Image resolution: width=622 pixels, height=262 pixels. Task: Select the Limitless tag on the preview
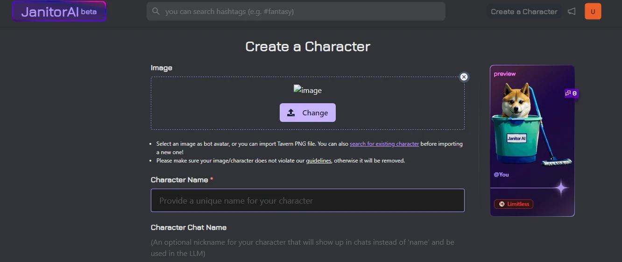click(514, 204)
